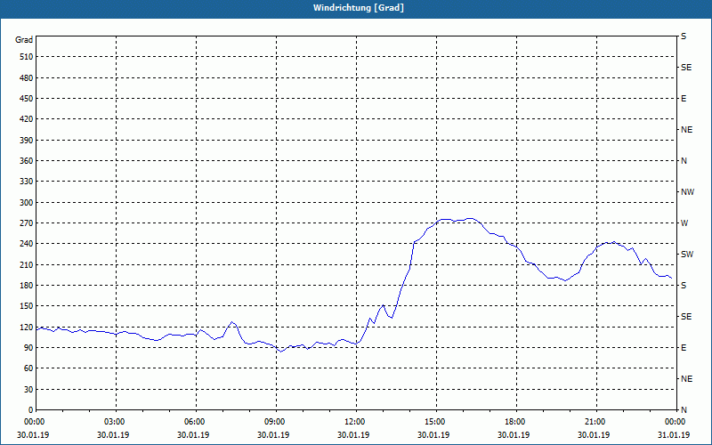Click the W compass label on right axis
The height and width of the screenshot is (445, 712).
point(684,223)
